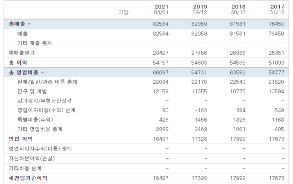
Task: Click 총 영업비용 value 58777
Action: (277, 72)
